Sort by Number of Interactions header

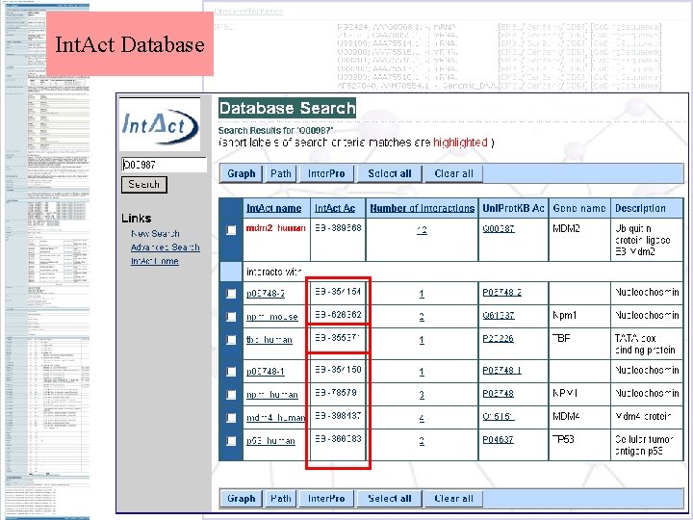tap(423, 208)
